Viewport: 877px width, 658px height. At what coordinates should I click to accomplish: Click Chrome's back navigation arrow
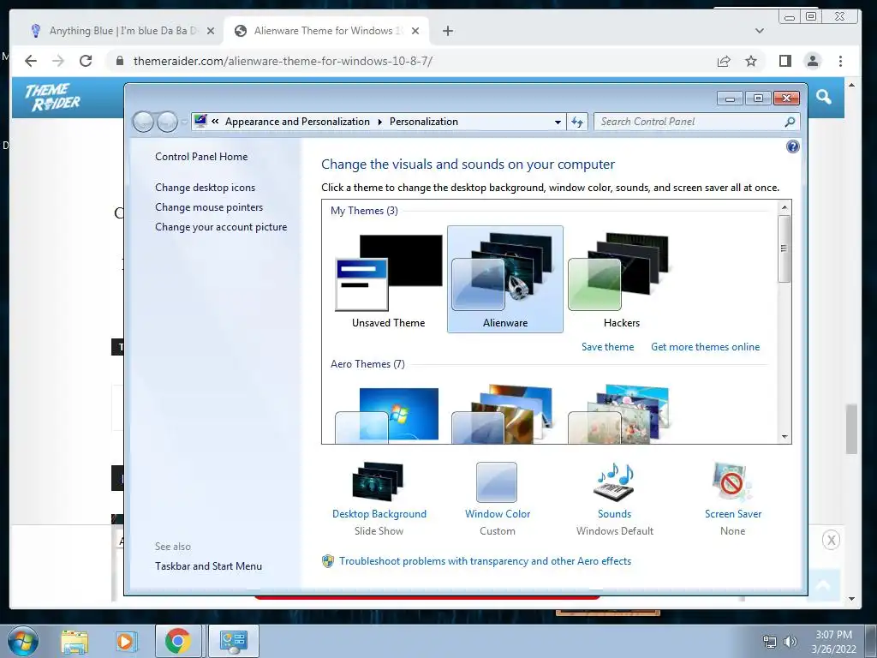pos(31,61)
